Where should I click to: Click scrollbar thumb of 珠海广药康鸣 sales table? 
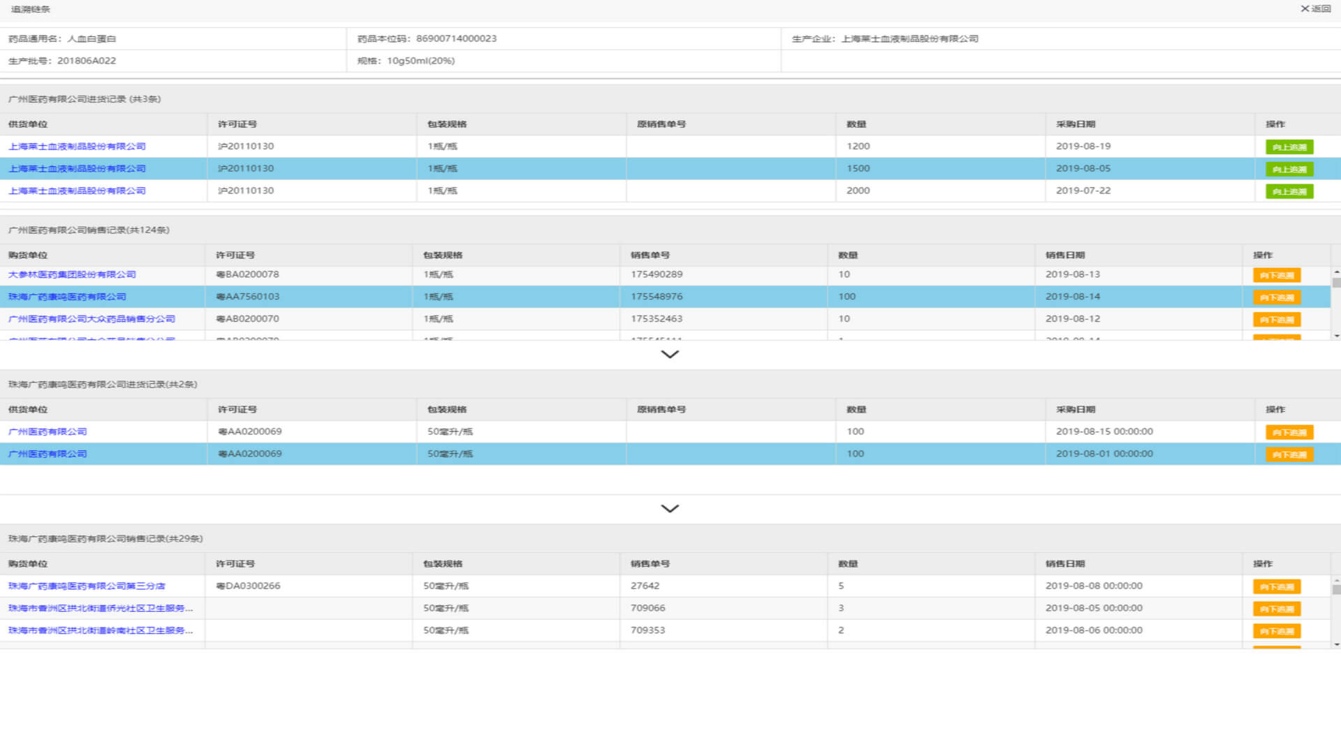[x=1336, y=589]
